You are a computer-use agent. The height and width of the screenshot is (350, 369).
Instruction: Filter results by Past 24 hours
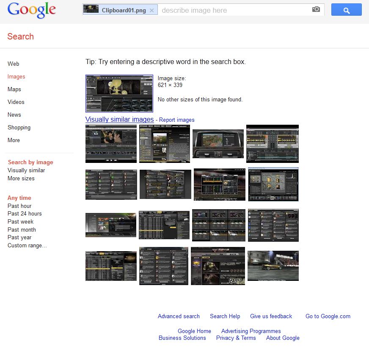point(25,213)
